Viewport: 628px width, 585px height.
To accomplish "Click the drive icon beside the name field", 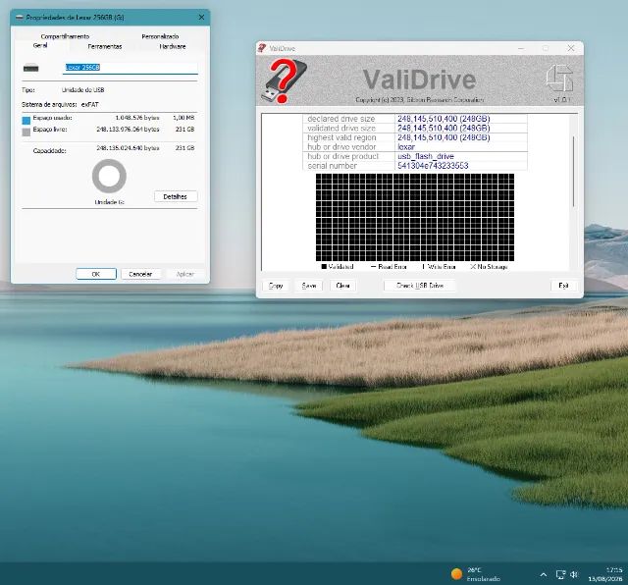I will click(x=30, y=68).
